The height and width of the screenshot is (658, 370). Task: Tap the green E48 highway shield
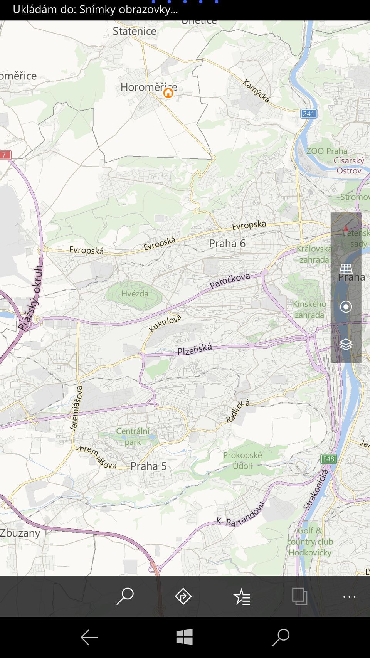[x=329, y=459]
